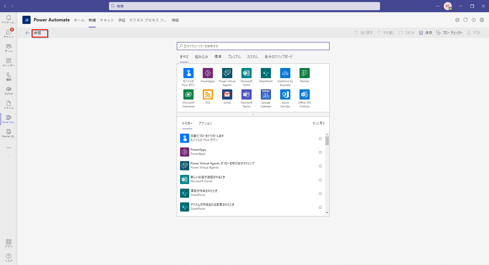Screen dimensions: 489x265
Task: Switch to the アクション tab
Action: coord(205,123)
